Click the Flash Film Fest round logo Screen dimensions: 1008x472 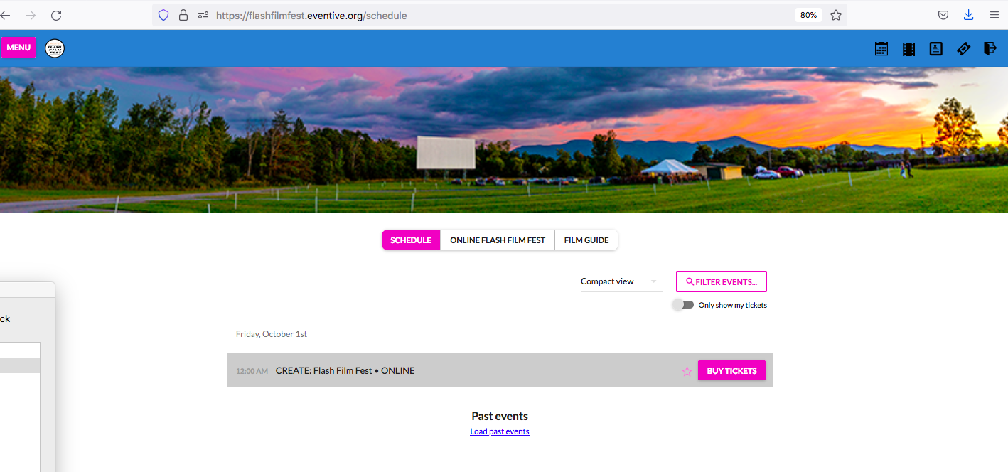[x=55, y=48]
